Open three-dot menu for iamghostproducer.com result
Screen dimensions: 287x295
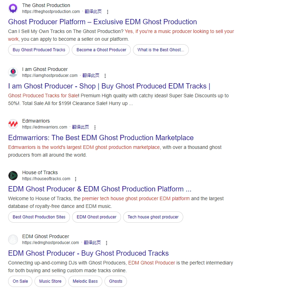[x=105, y=76]
